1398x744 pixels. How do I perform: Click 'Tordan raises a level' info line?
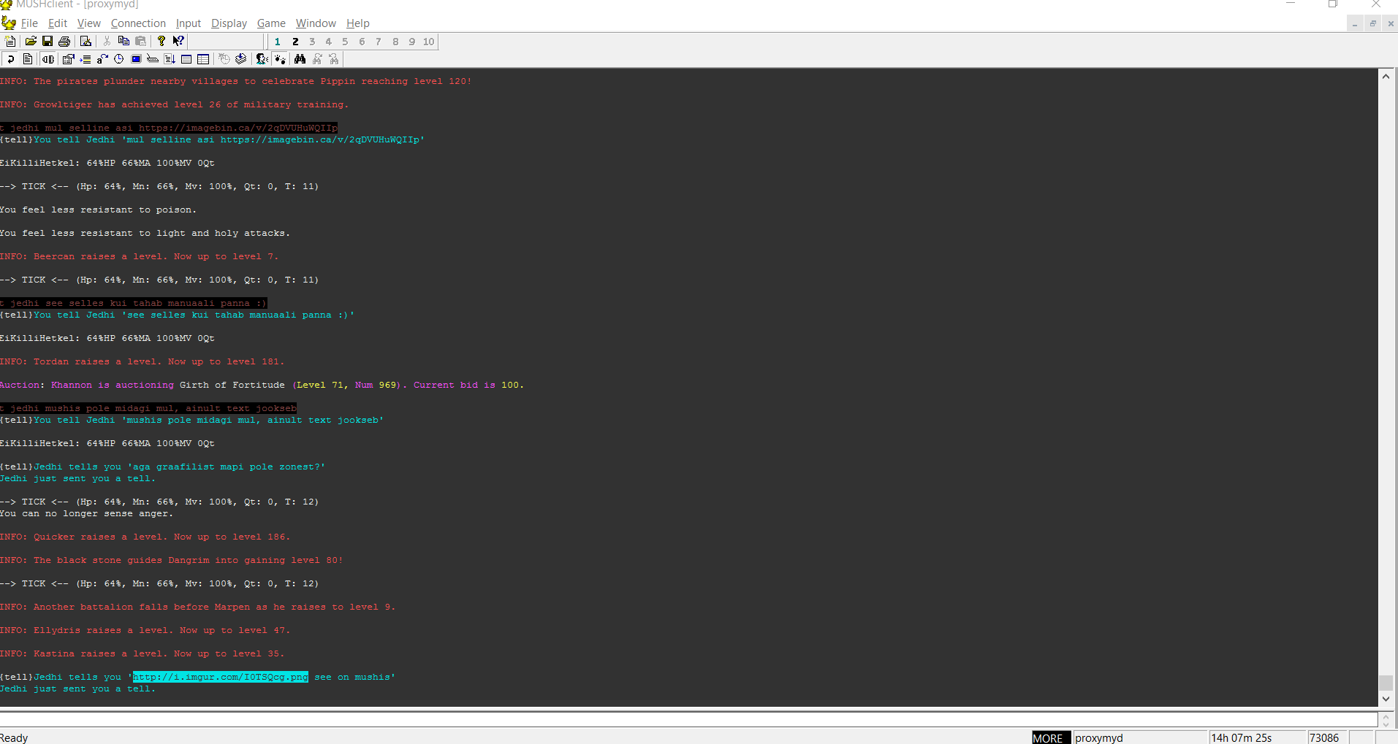[x=142, y=361]
